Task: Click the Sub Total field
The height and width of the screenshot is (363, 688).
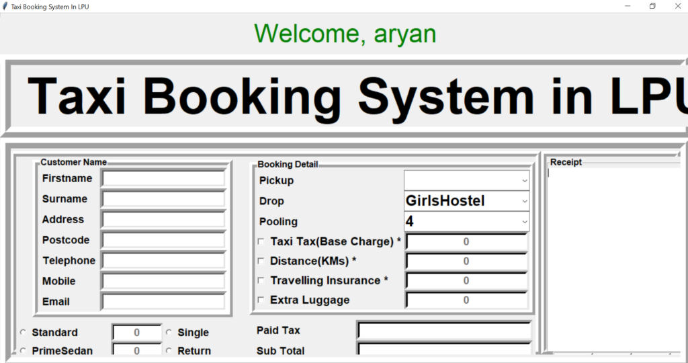Action: [x=444, y=350]
